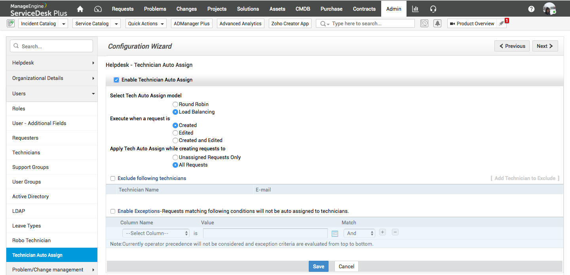
Task: Click Add Technician to Exclude link
Action: [525, 178]
